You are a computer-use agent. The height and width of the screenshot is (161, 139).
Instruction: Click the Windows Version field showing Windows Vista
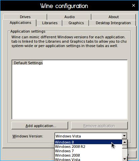tap(88, 136)
